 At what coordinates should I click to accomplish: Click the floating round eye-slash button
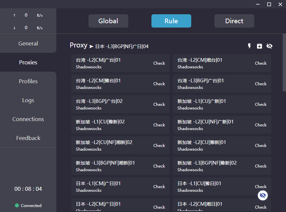[x=263, y=195]
